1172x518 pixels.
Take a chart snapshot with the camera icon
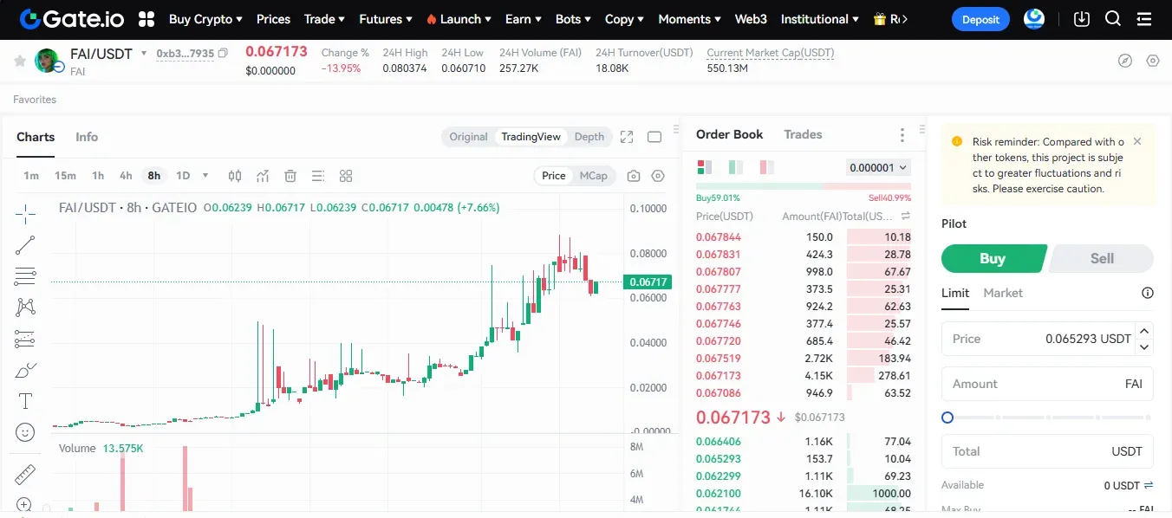[x=634, y=175]
